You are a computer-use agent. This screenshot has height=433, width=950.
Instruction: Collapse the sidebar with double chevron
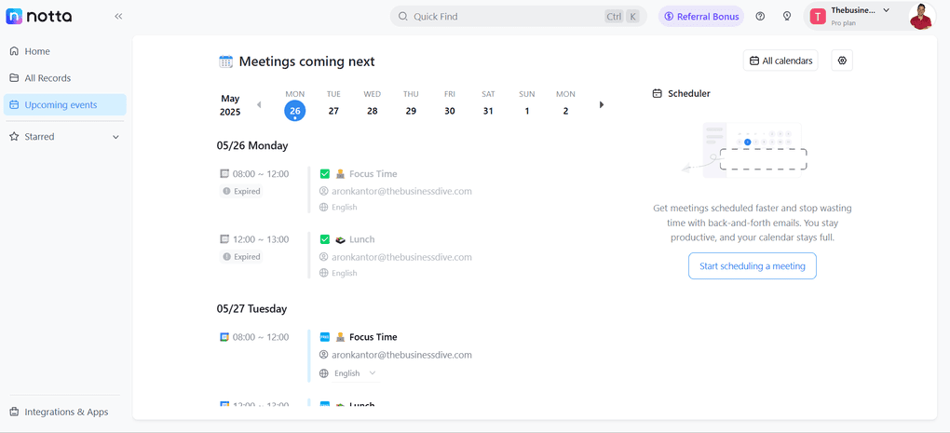[118, 17]
